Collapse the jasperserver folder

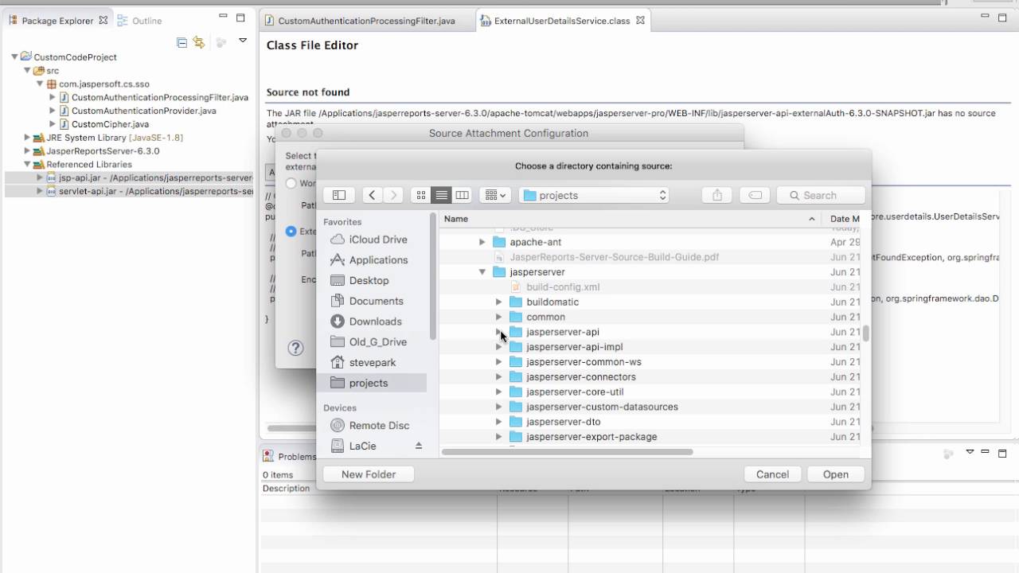(482, 272)
